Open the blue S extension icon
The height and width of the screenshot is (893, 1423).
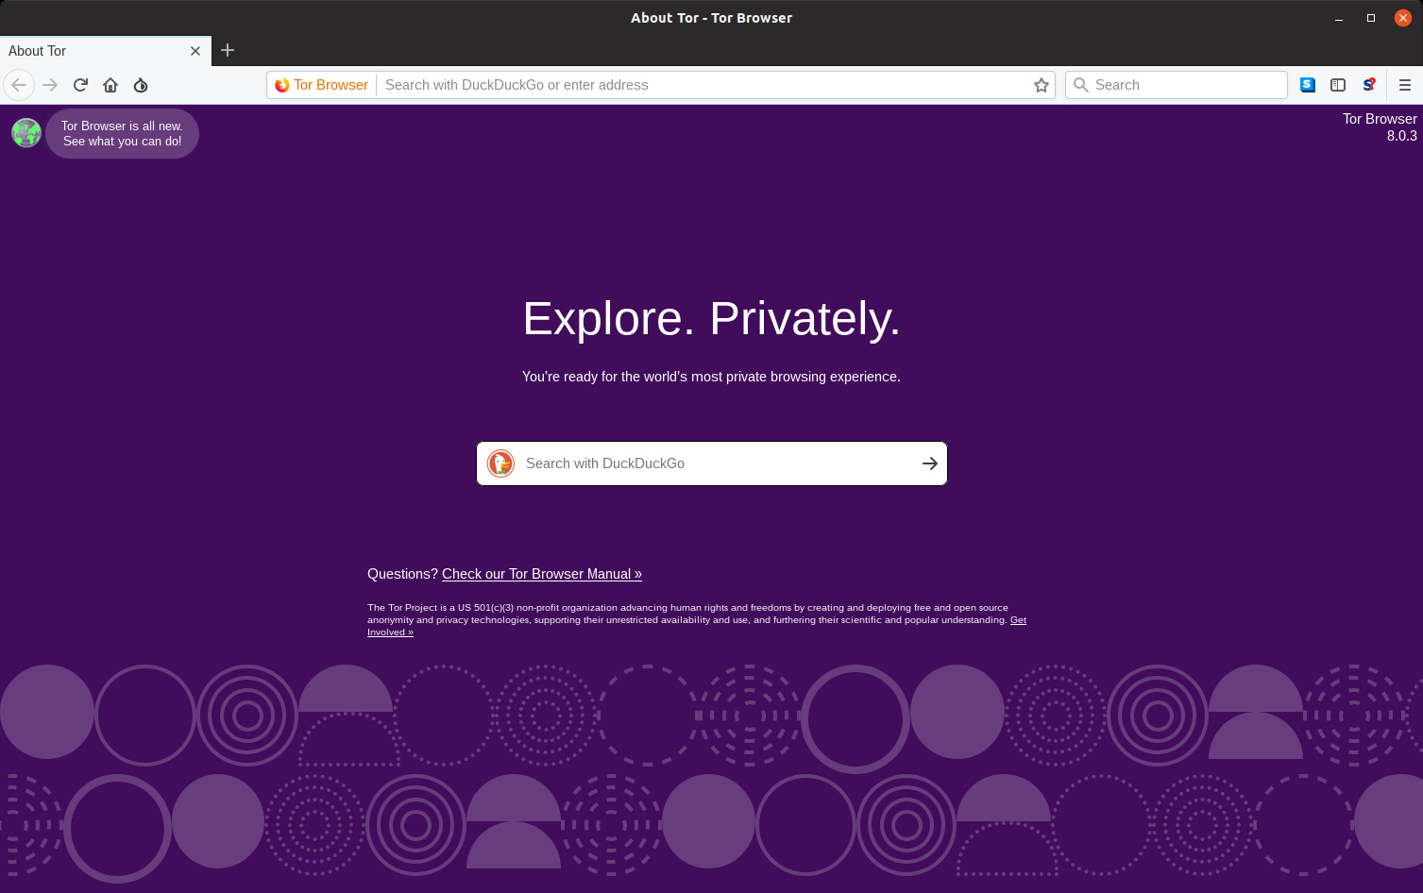click(x=1307, y=85)
